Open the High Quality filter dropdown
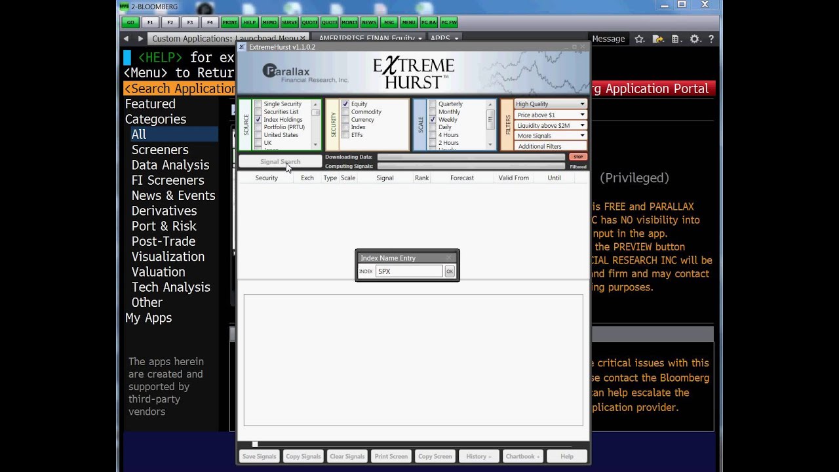The height and width of the screenshot is (472, 839). (551, 104)
